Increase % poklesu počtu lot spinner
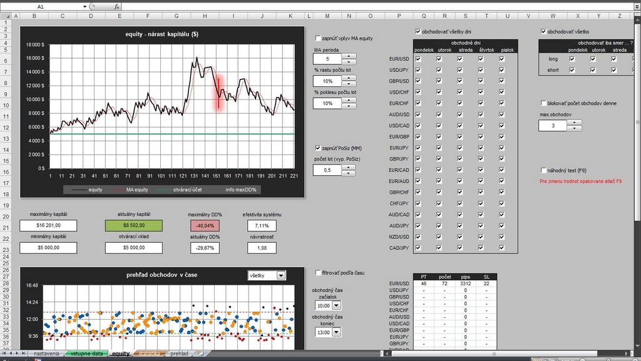This screenshot has width=641, height=361. tap(348, 101)
